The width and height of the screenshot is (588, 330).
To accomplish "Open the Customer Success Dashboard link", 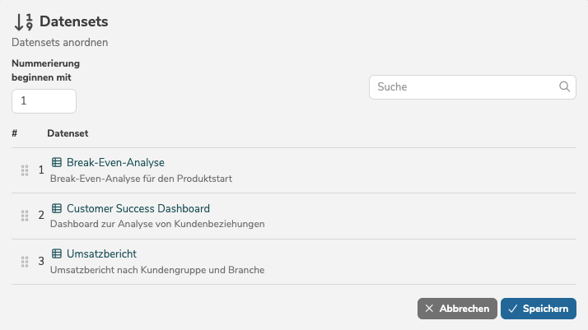I will pyautogui.click(x=138, y=208).
